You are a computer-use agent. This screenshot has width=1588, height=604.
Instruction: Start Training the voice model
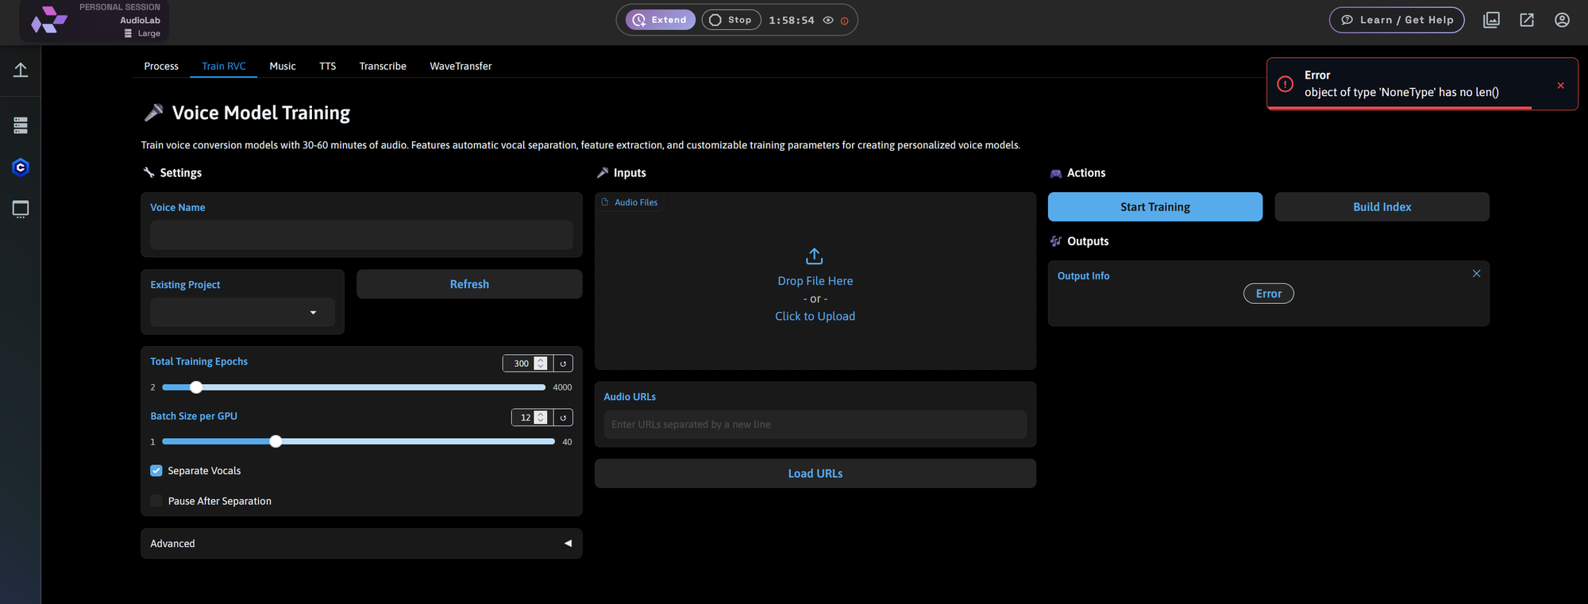1154,207
